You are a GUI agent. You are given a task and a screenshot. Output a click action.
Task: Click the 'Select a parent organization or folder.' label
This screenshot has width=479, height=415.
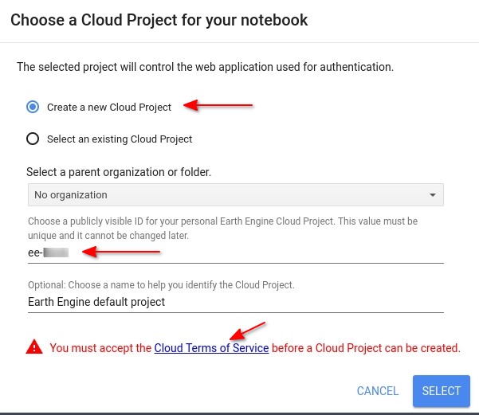click(x=119, y=172)
